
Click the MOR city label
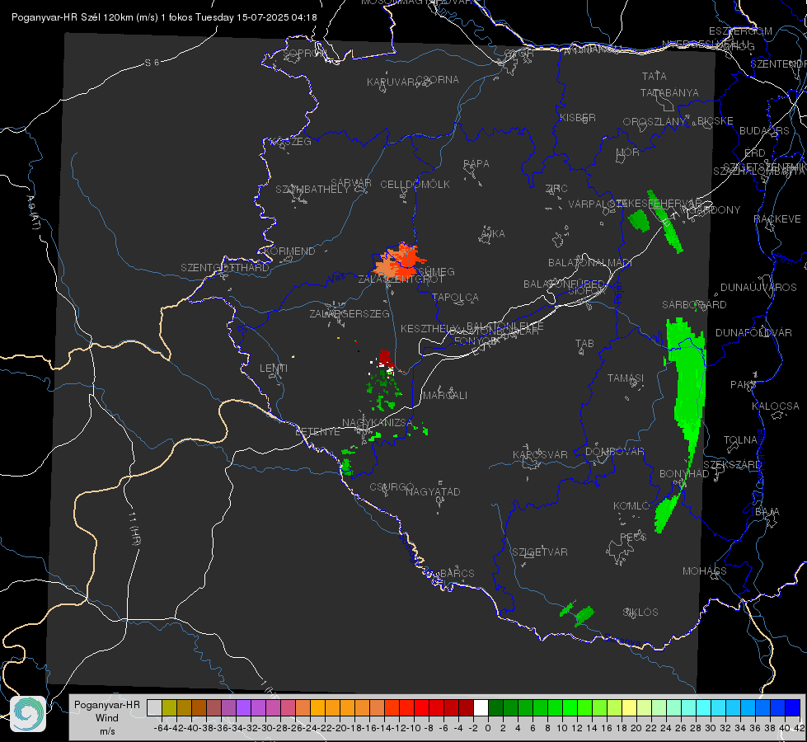(628, 153)
